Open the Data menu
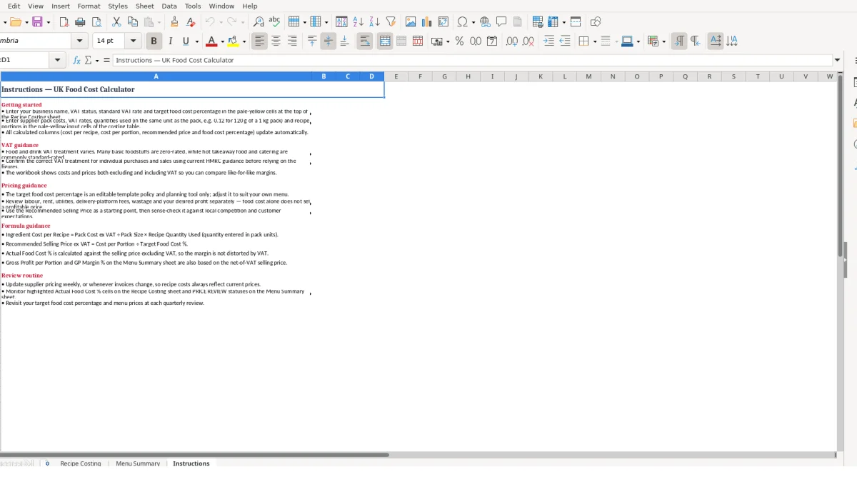 169,6
